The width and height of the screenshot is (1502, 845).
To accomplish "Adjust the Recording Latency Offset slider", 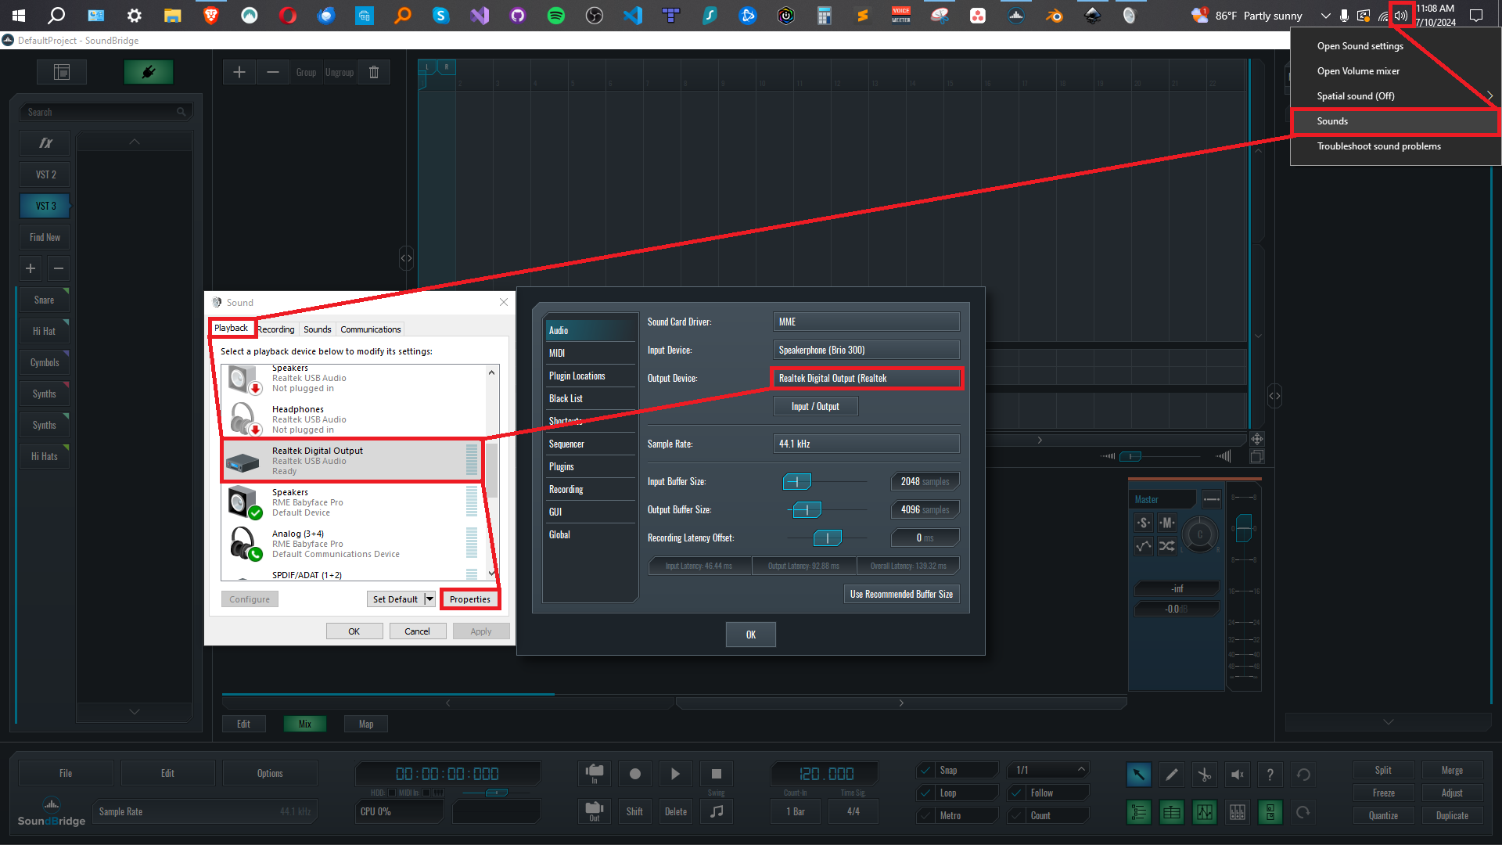I will click(x=827, y=538).
